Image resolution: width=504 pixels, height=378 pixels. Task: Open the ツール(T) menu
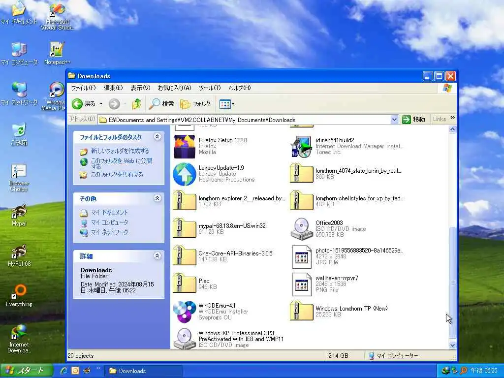pyautogui.click(x=210, y=88)
